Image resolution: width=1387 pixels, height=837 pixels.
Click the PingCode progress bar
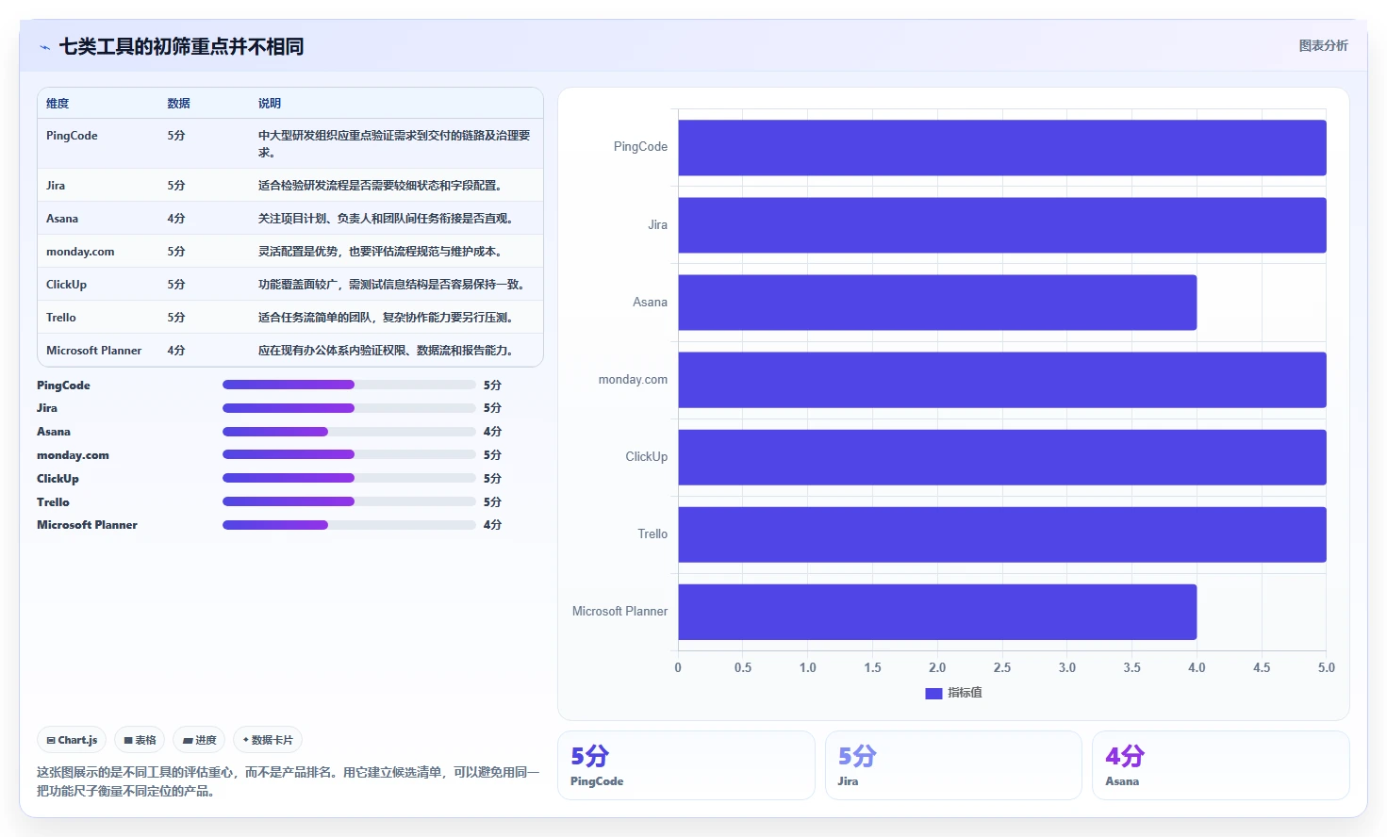(x=349, y=385)
